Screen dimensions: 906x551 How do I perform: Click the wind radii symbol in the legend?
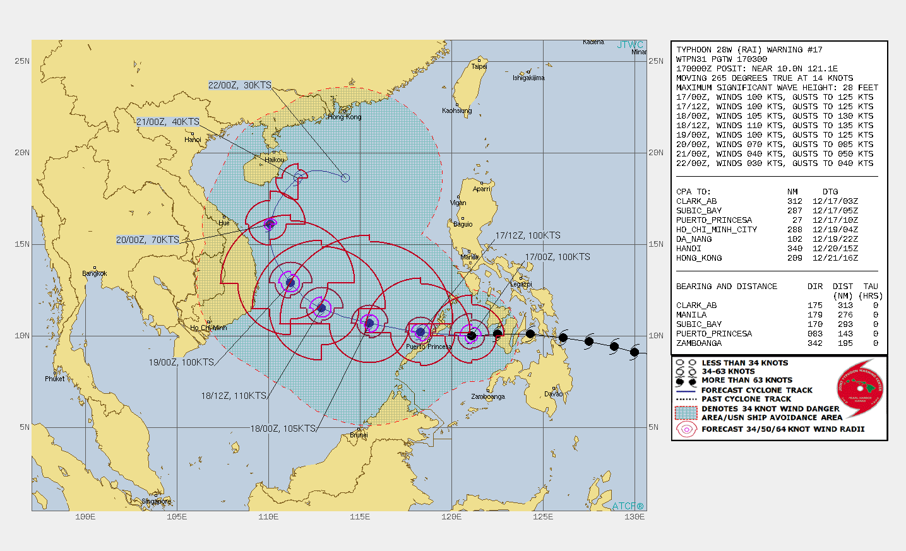(686, 429)
